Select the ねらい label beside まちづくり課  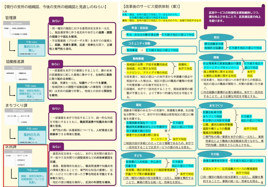(56, 109)
